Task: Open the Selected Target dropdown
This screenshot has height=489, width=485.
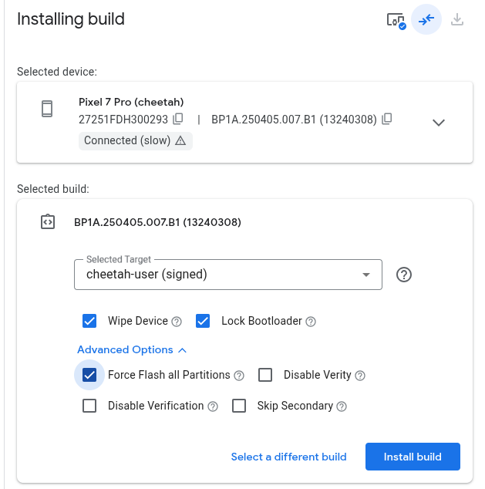Action: point(228,275)
